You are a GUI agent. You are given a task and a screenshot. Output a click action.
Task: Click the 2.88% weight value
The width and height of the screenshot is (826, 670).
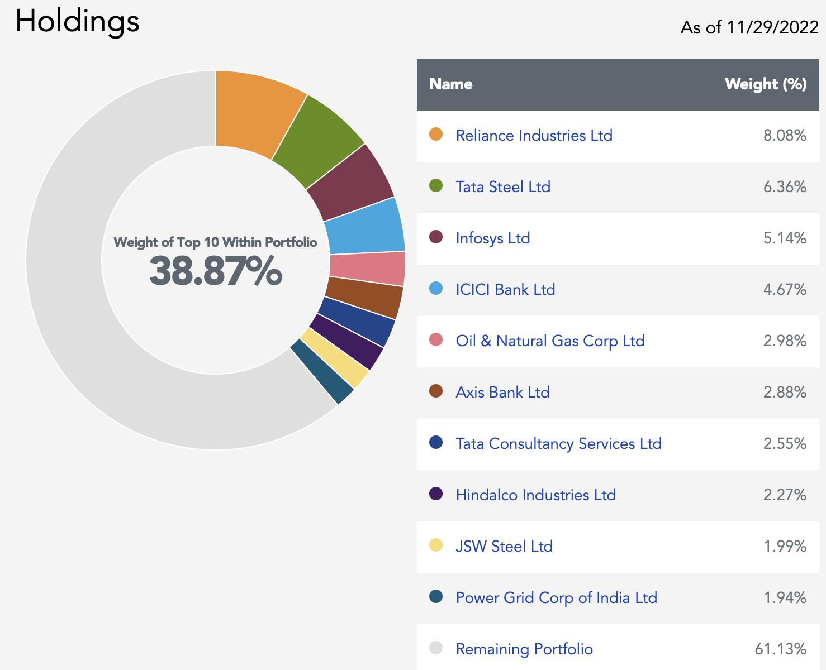point(785,393)
